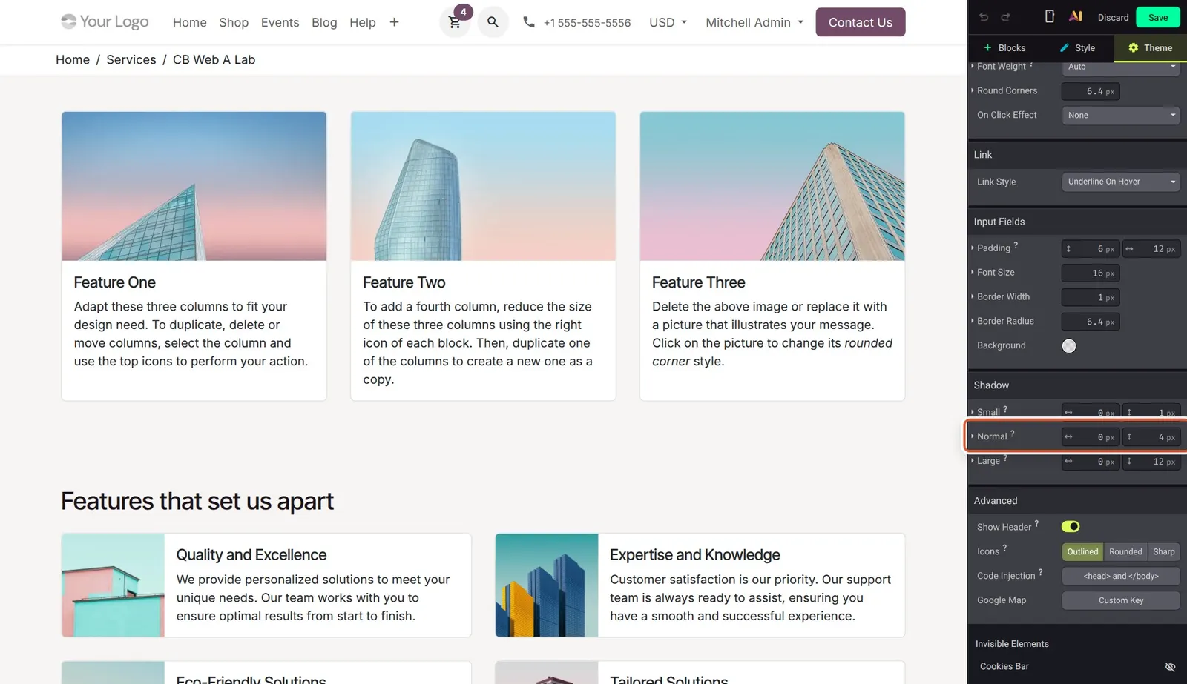The width and height of the screenshot is (1187, 684).
Task: Click the Feature Two tower image
Action: point(483,186)
